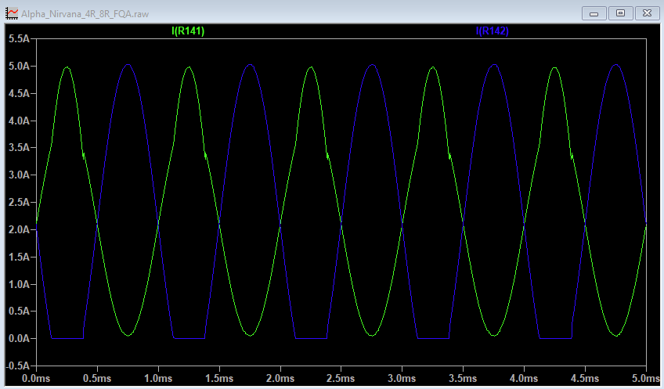Click the 3.5A vertical axis label
Viewport: 664px width, 389px height.
click(19, 148)
